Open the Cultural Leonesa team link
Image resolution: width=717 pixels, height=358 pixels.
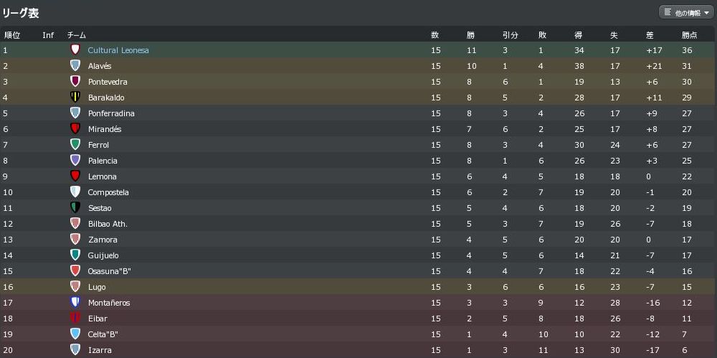(118, 50)
